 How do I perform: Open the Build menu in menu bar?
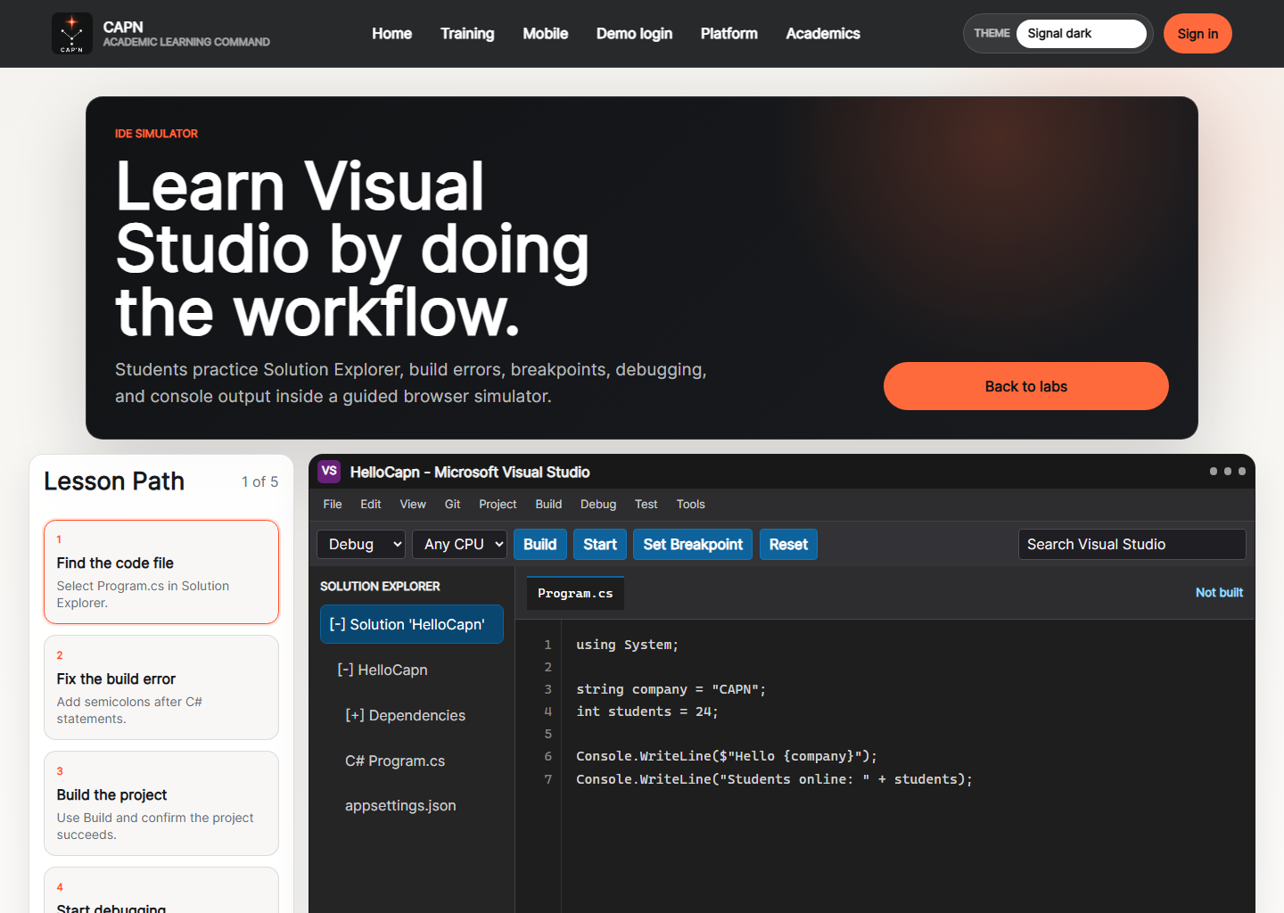(x=548, y=505)
